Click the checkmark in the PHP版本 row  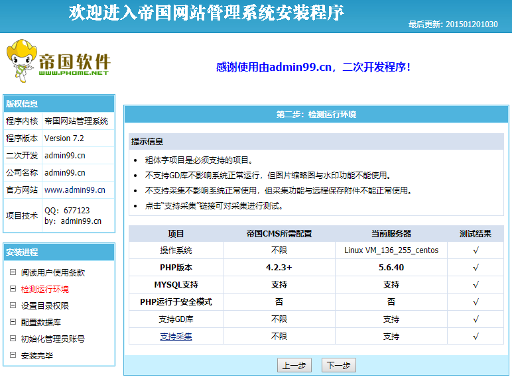(476, 268)
